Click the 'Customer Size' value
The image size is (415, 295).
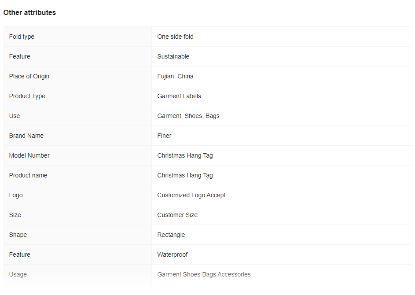point(177,215)
